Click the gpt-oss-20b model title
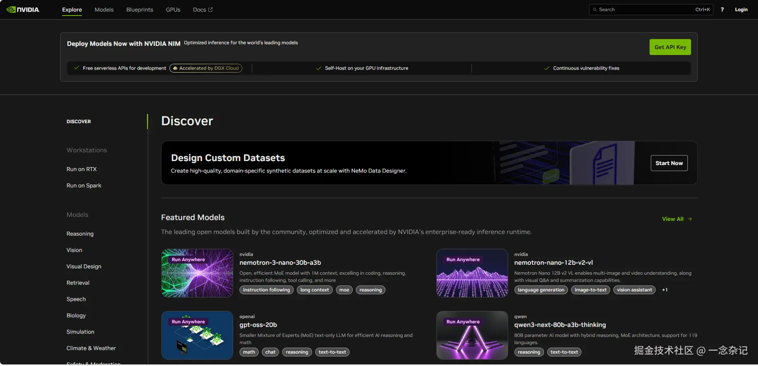This screenshot has width=758, height=366. [258, 325]
